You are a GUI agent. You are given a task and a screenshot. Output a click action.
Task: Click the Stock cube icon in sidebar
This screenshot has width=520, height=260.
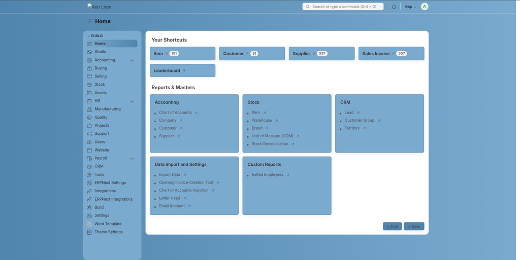tap(89, 85)
